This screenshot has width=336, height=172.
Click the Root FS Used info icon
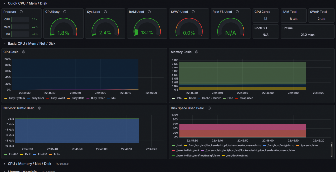tap(237, 12)
